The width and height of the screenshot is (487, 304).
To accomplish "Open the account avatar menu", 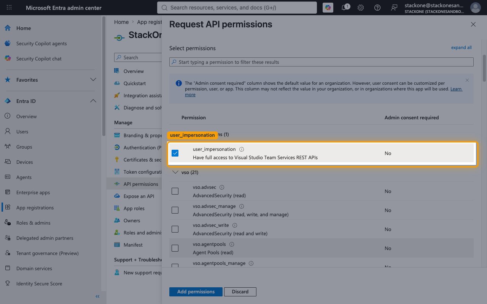I will 476,8.
